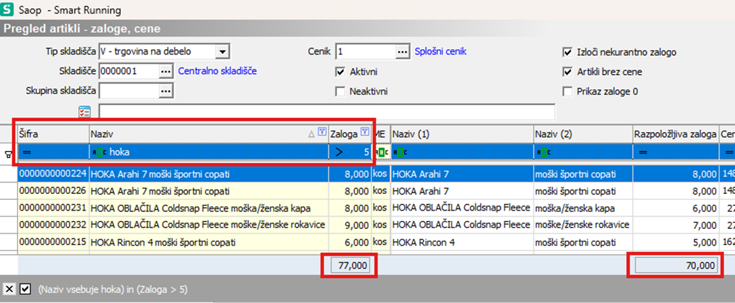Click the long empty search field above the grid

[x=327, y=112]
